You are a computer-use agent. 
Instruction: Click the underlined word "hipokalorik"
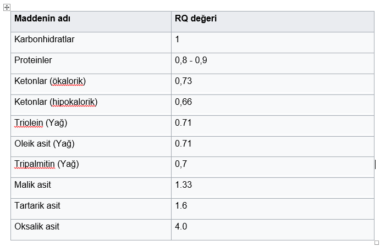pos(74,102)
